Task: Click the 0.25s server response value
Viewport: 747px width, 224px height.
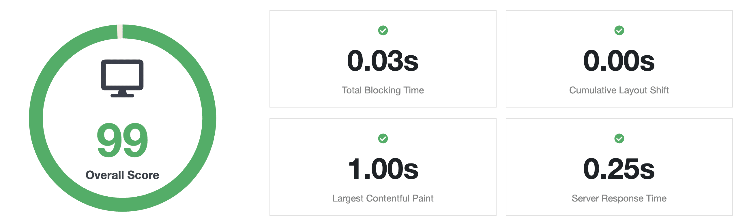Action: click(619, 169)
